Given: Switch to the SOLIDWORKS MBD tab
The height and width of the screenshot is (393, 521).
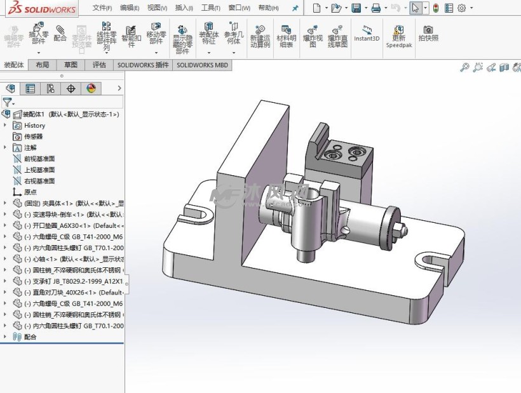Looking at the screenshot, I should pos(202,65).
